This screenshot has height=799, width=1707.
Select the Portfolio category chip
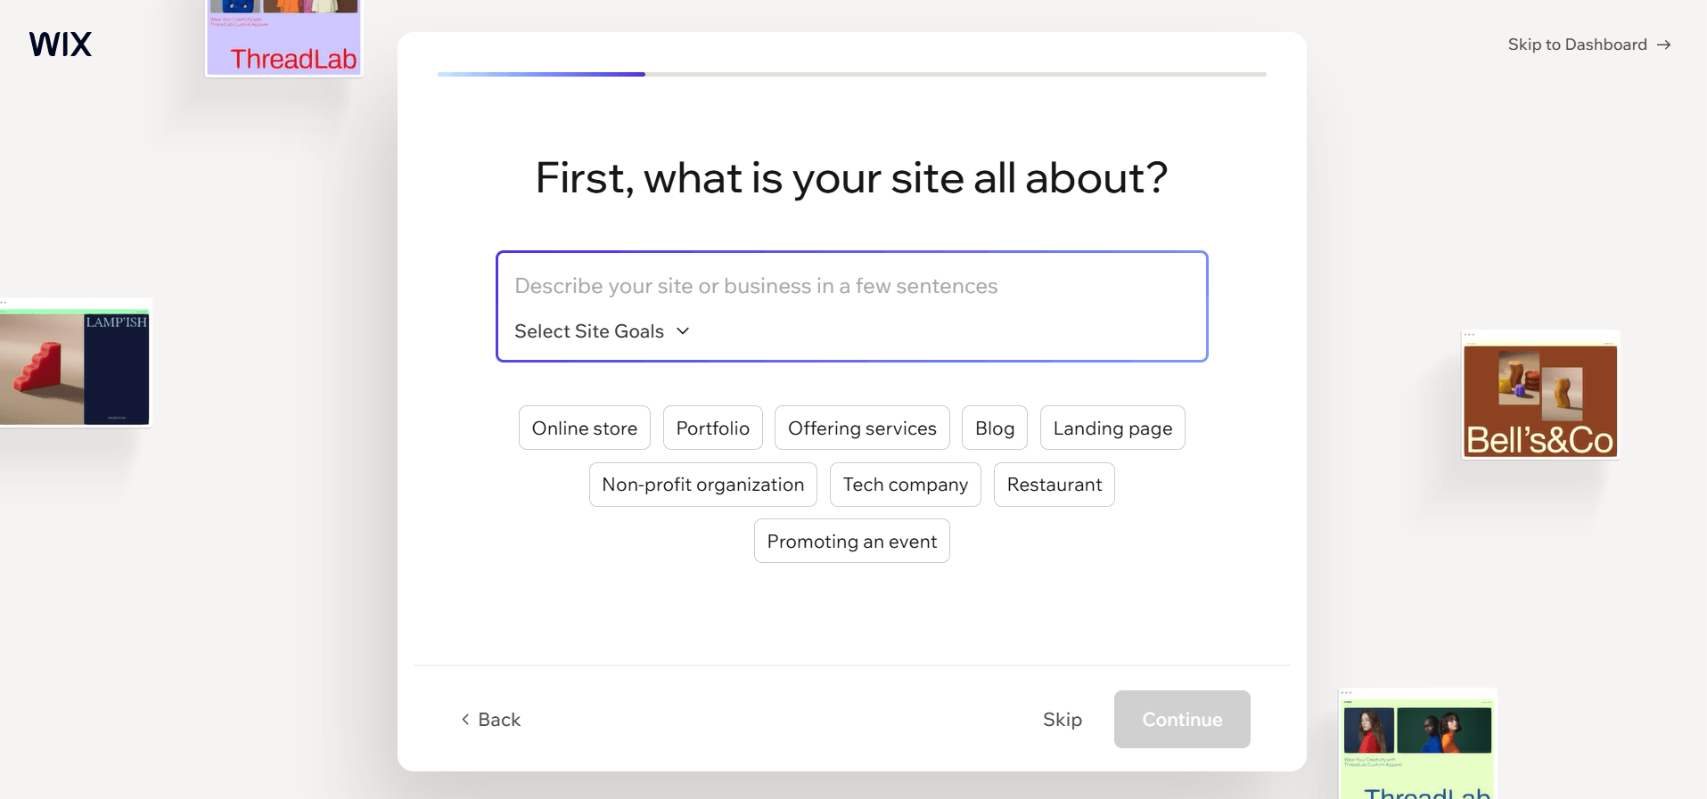712,428
